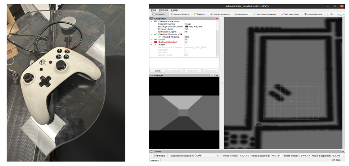Click the Grid display icon
This screenshot has height=166, width=349.
pos(155,39)
